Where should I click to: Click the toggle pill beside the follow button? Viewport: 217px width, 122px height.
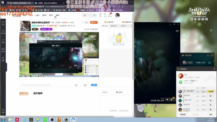(x=86, y=22)
